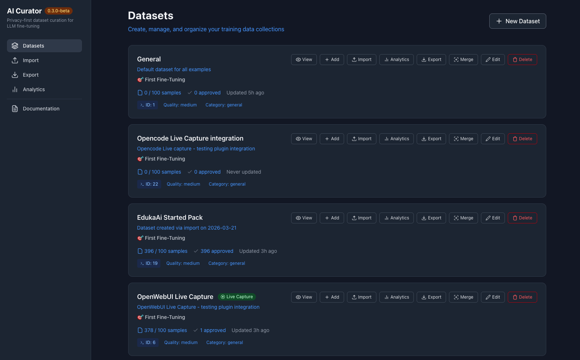Click the green Live Capture badge

(x=237, y=297)
